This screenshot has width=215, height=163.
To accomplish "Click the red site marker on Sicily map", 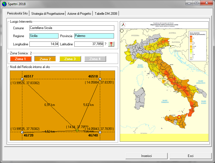I will (179, 117).
